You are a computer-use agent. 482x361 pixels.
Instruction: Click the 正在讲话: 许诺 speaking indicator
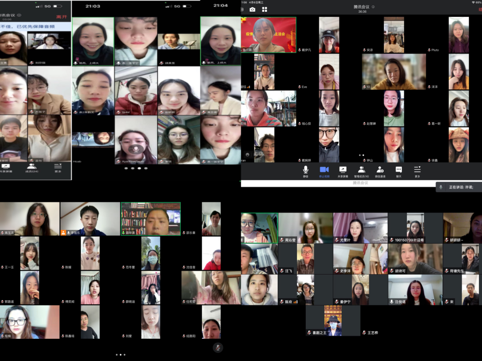[x=459, y=187]
